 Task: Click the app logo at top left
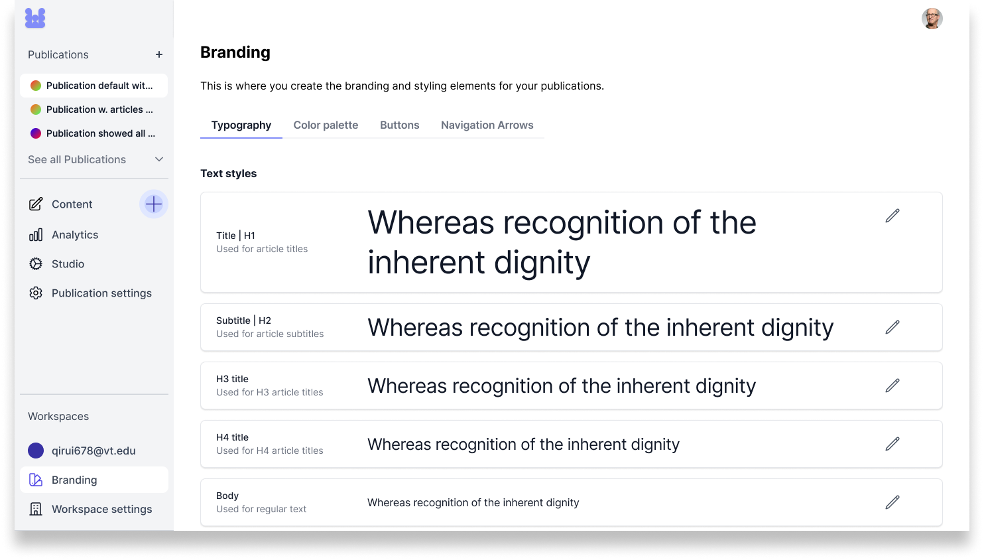(x=35, y=18)
